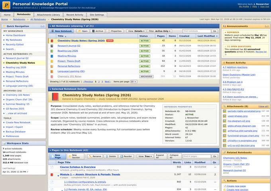Open Backup Database in Tools
The image size is (271, 191).
(x=16, y=131)
